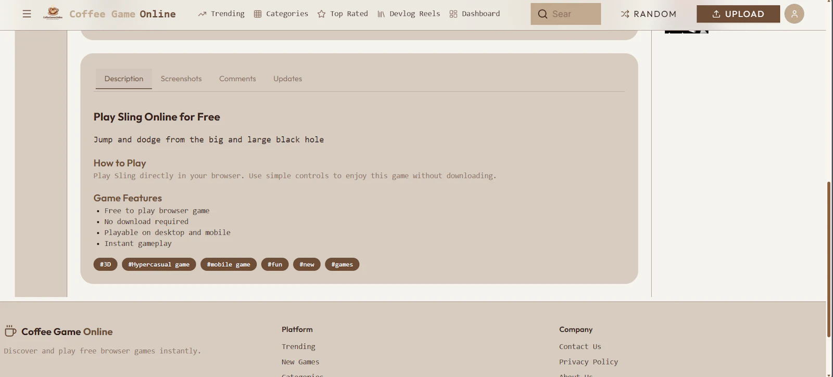
Task: Click the footer Company heading
Action: pos(576,330)
